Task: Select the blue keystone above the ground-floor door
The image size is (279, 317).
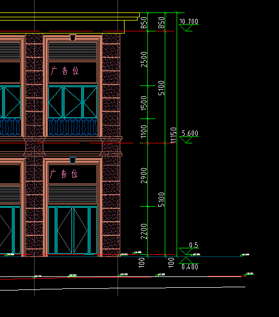Action: 73,160
